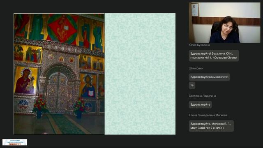Click the presenter's webcam video
The image size is (263, 148).
pos(224,23)
